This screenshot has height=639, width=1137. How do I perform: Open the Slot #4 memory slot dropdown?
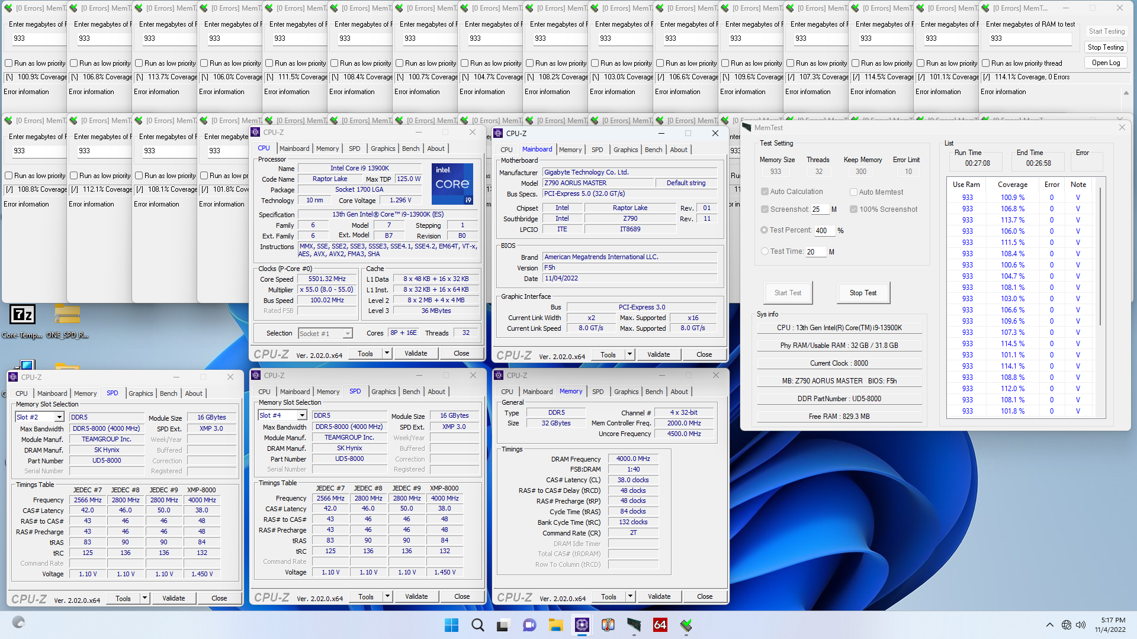tap(301, 415)
